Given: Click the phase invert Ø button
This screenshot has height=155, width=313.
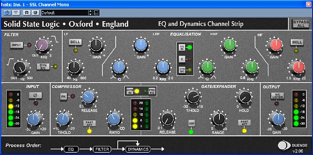Looking at the screenshot, I should coord(36,96).
